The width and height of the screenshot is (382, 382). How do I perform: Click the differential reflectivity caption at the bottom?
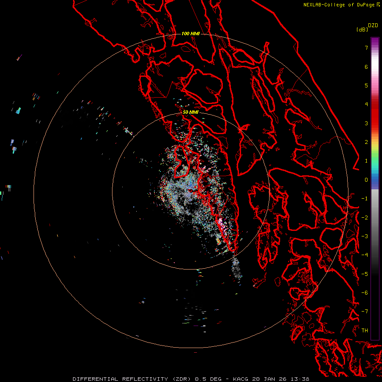191,379
